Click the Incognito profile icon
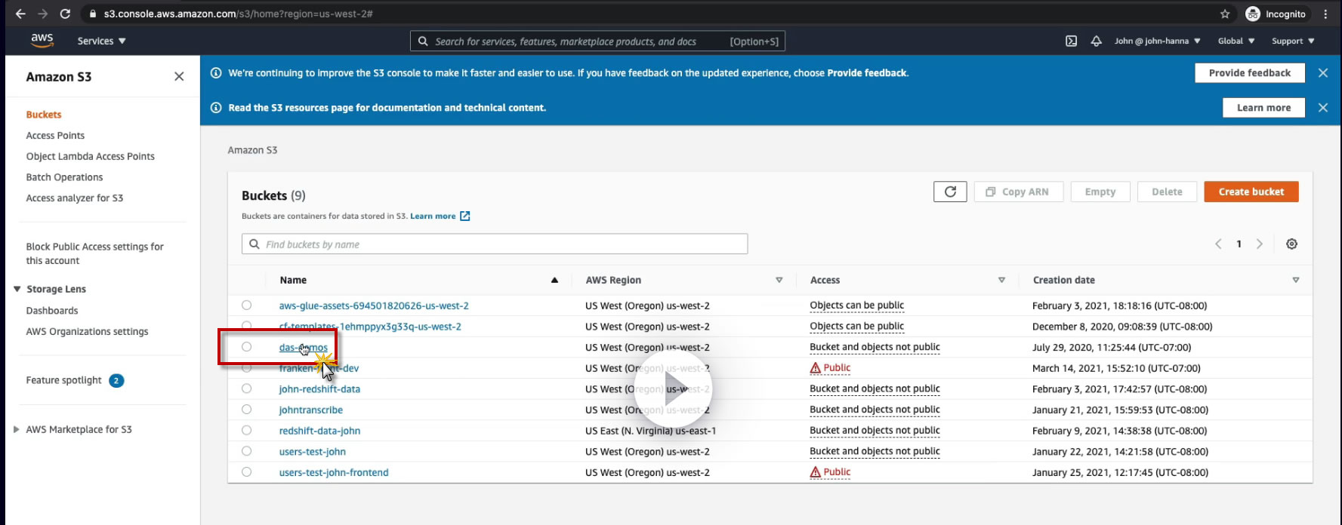The height and width of the screenshot is (525, 1342). coord(1253,14)
